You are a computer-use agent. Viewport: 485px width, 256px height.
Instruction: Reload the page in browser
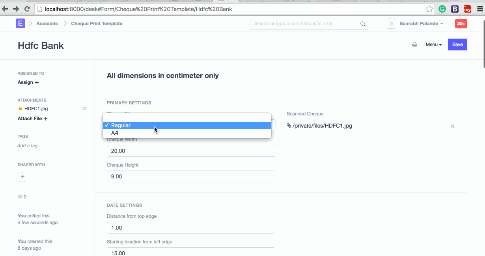click(27, 9)
